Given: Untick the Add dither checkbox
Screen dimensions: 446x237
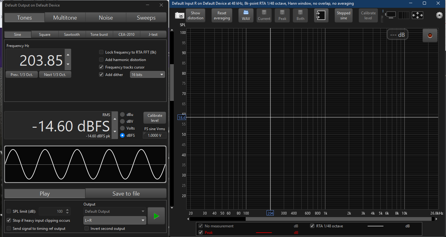Looking at the screenshot, I should click(x=101, y=75).
